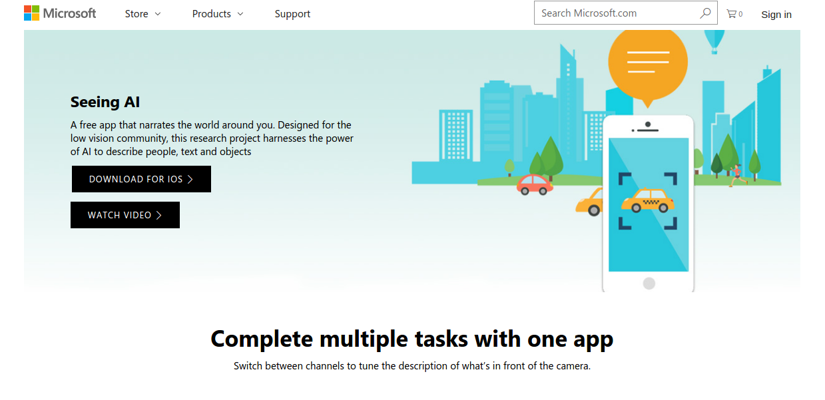Click the Microsoft logo
The width and height of the screenshot is (825, 400).
pos(60,13)
